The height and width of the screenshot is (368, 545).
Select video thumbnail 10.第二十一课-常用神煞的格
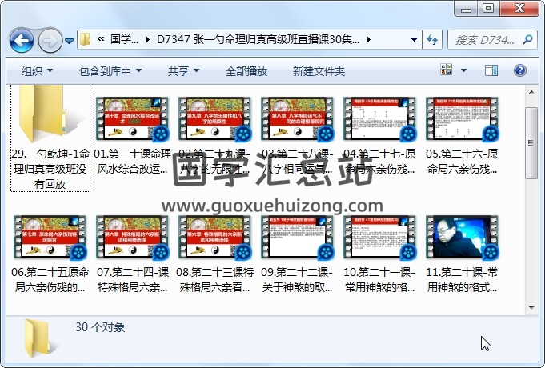[x=379, y=238]
